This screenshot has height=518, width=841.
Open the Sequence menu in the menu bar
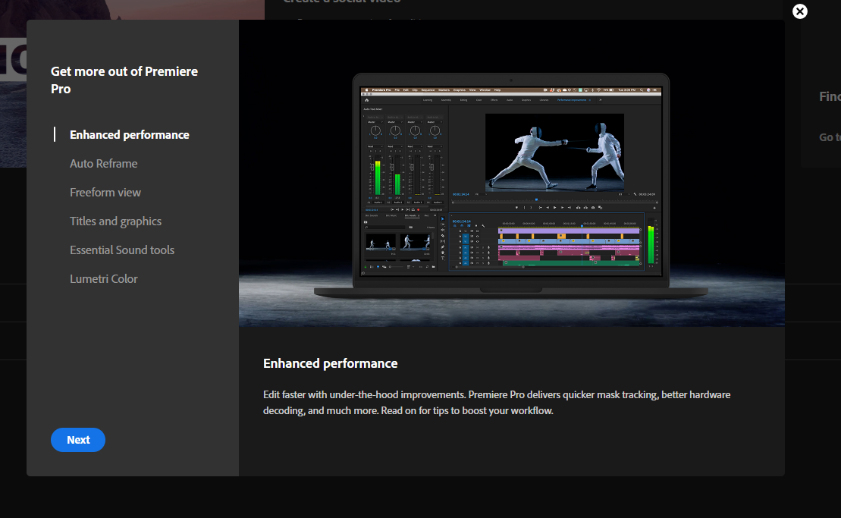[428, 89]
